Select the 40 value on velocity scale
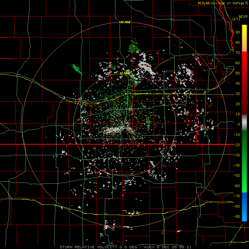The height and width of the screenshot is (249, 249). click(x=238, y=83)
